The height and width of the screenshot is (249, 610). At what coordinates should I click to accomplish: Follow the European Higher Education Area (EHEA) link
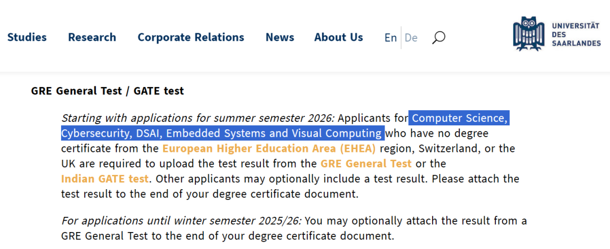click(269, 148)
